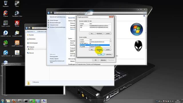Screen dimensions: 183x103
Task: Open the Papierkorb desktop icon
Action: [x=6, y=4]
